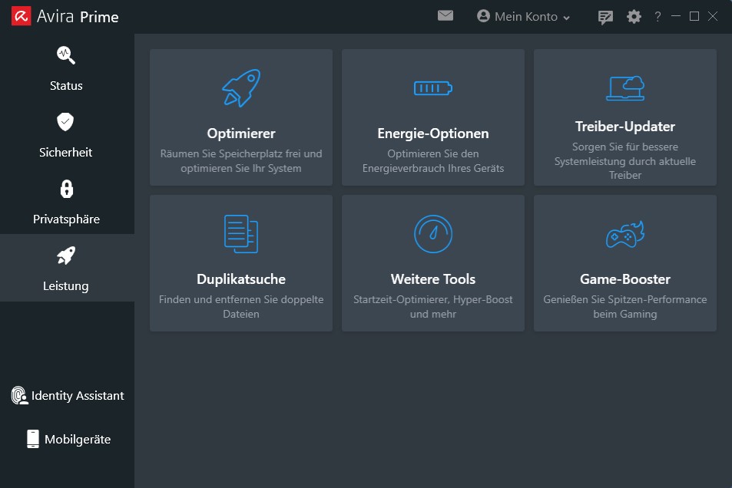Open Identity Assistant from the sidebar

[x=67, y=396]
